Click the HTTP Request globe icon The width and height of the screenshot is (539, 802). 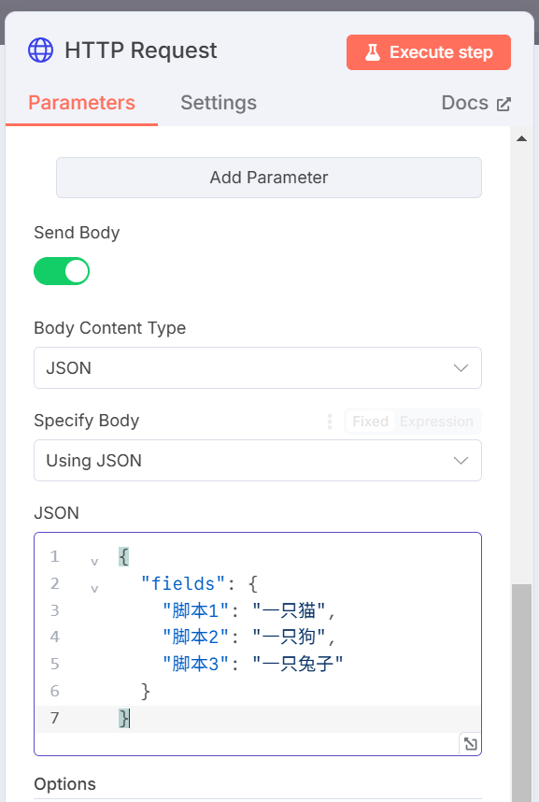(40, 50)
